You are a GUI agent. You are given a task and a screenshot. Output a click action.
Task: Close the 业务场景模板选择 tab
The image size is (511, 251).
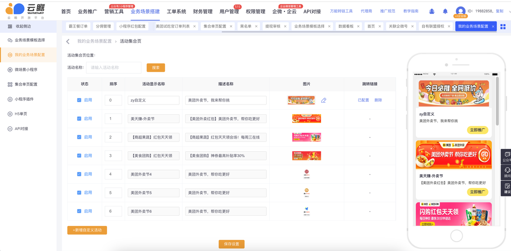click(329, 26)
